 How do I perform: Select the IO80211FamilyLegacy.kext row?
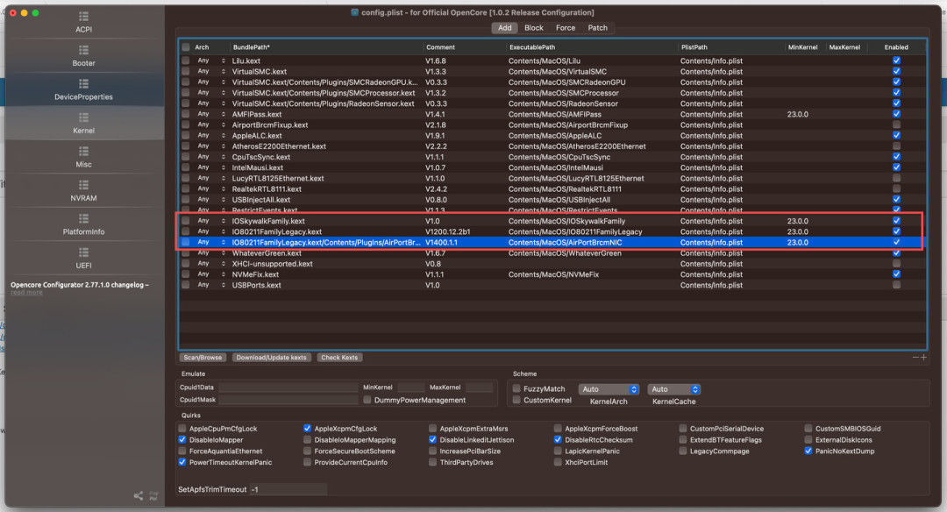point(552,231)
